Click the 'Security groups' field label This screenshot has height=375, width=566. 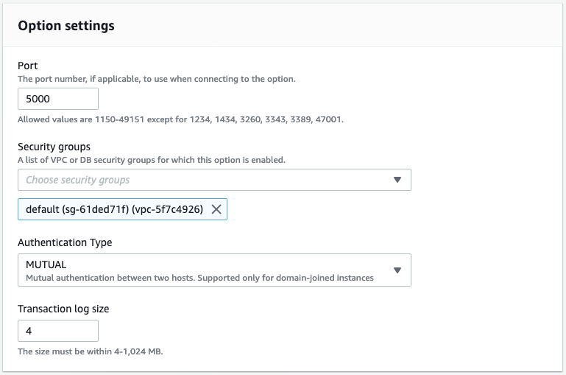click(x=54, y=147)
